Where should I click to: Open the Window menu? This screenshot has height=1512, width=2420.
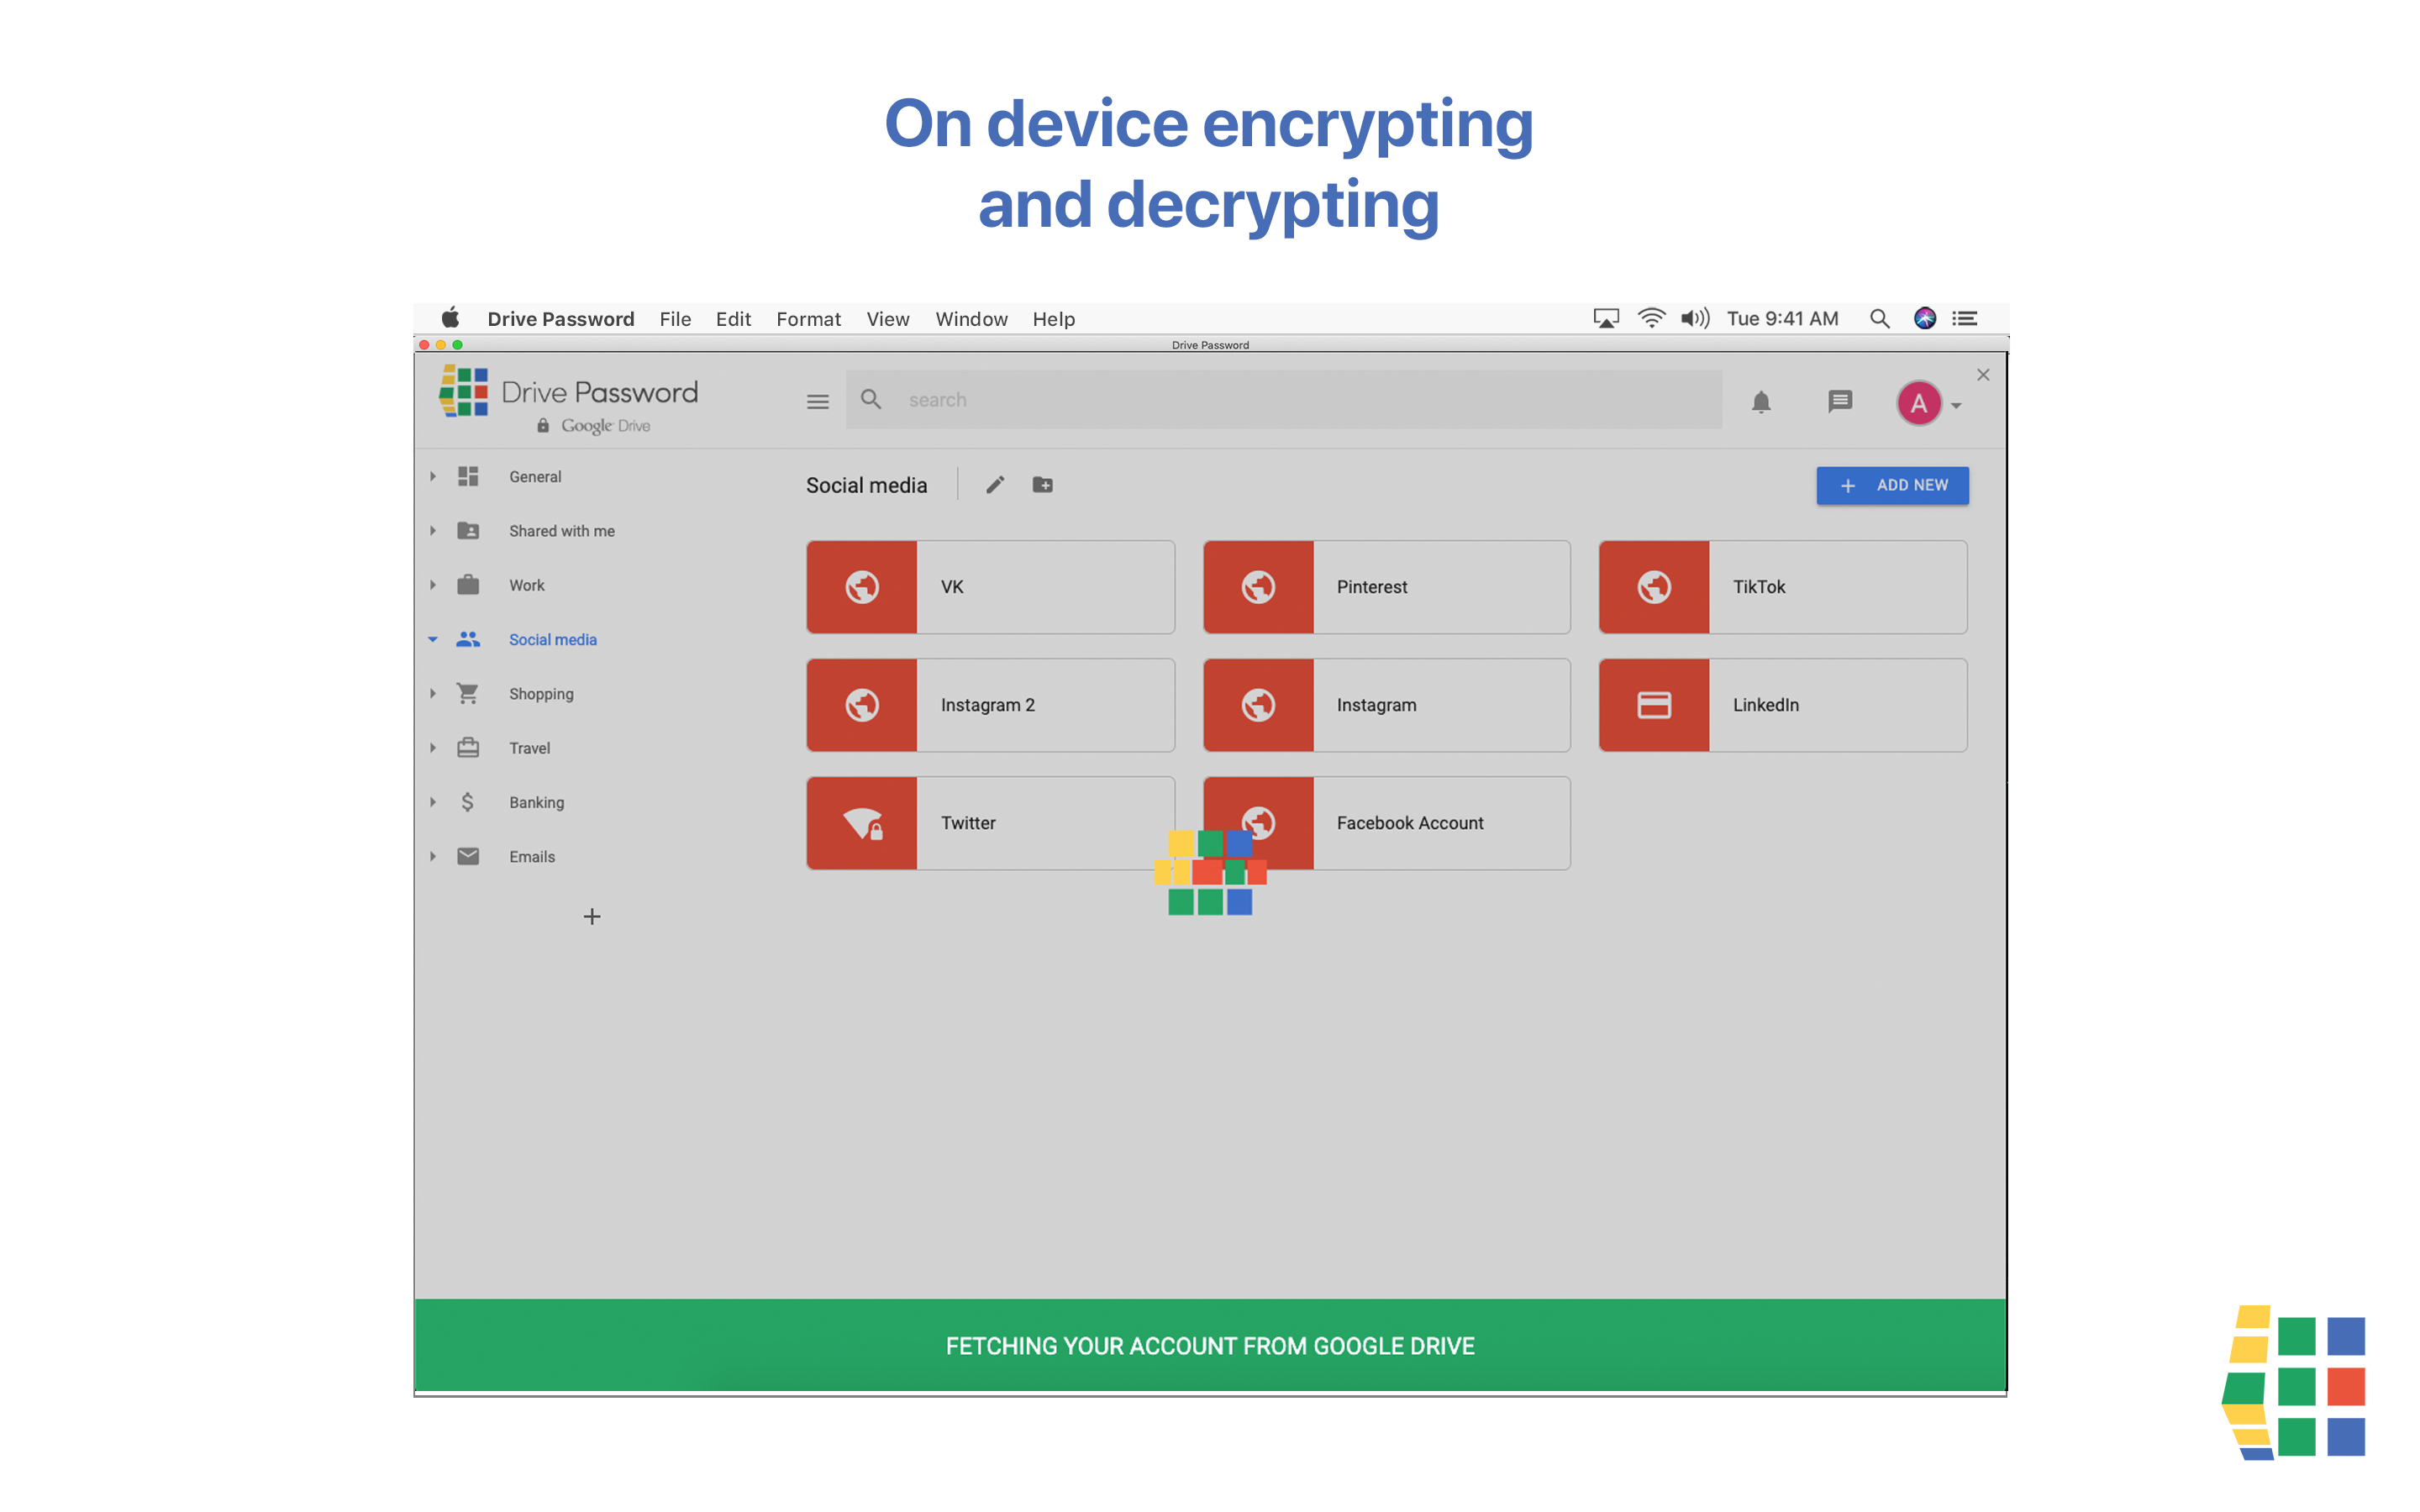[971, 319]
